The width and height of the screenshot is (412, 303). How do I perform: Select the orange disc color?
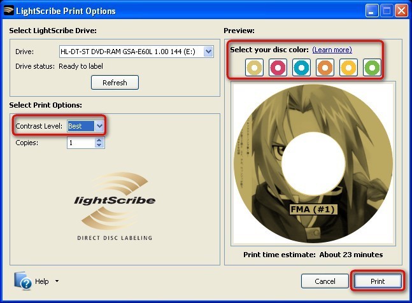pos(325,67)
